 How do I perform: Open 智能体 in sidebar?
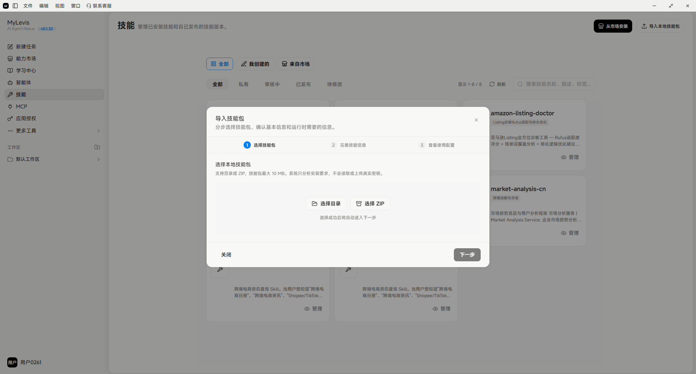[x=54, y=83]
